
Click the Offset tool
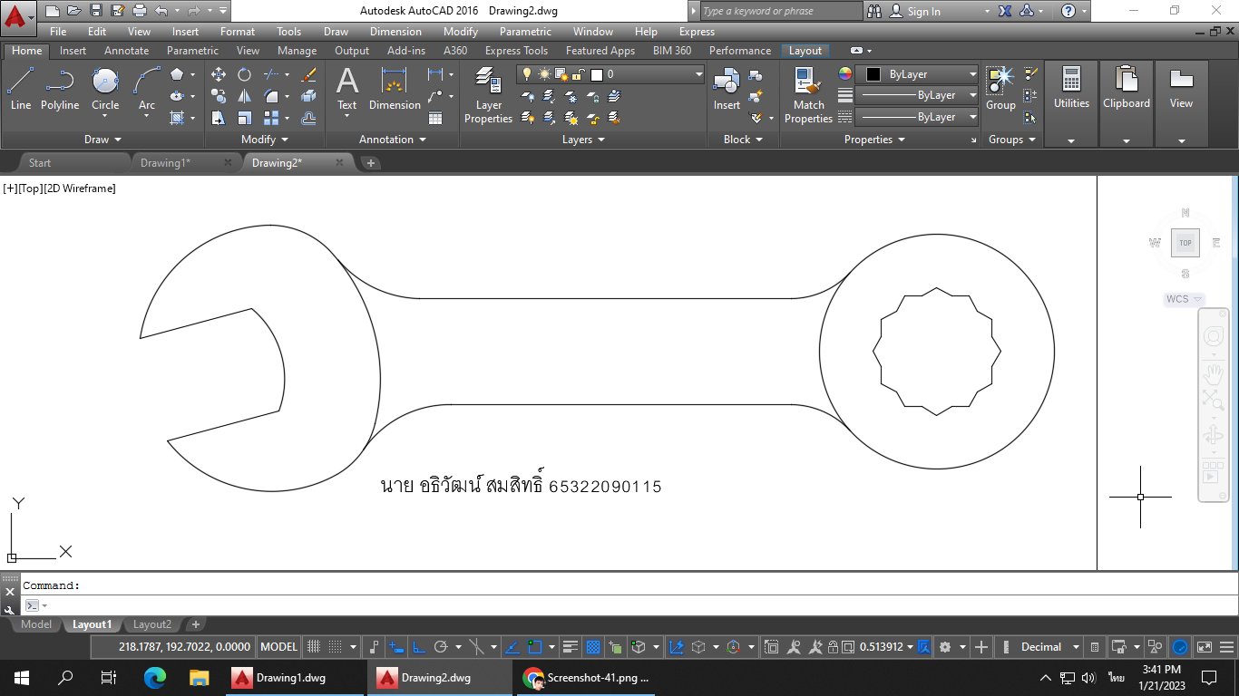[308, 118]
